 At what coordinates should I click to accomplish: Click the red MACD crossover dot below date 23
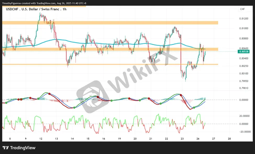coord(181,95)
